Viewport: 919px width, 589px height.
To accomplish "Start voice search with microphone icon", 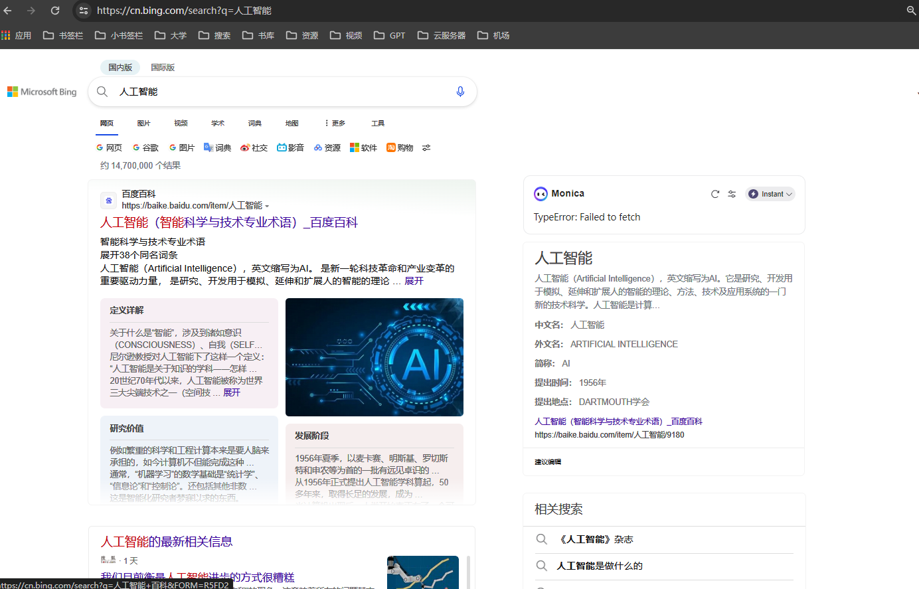I will tap(460, 92).
